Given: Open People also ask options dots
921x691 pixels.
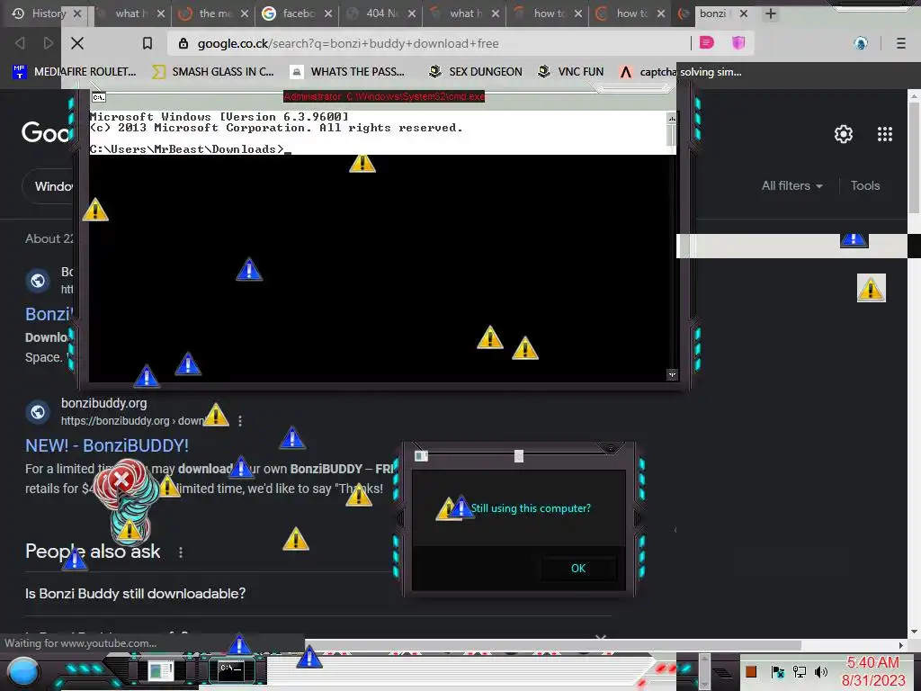Looking at the screenshot, I should [x=180, y=552].
